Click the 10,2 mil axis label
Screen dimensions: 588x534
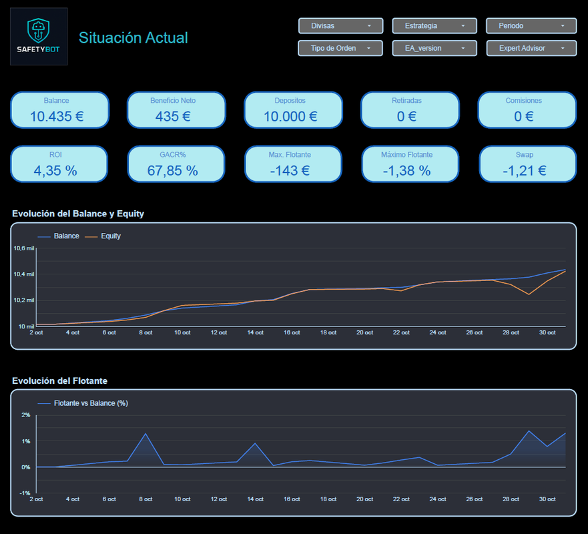[x=24, y=300]
